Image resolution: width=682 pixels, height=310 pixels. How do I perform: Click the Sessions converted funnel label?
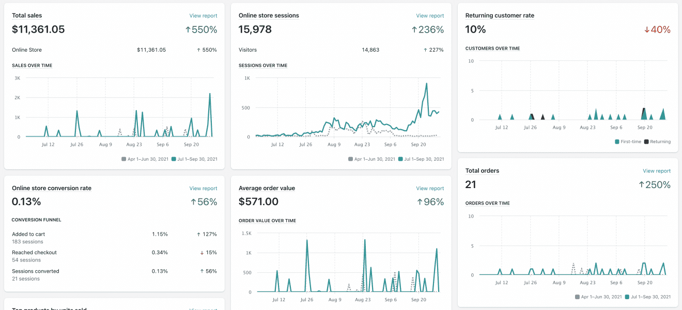36,271
